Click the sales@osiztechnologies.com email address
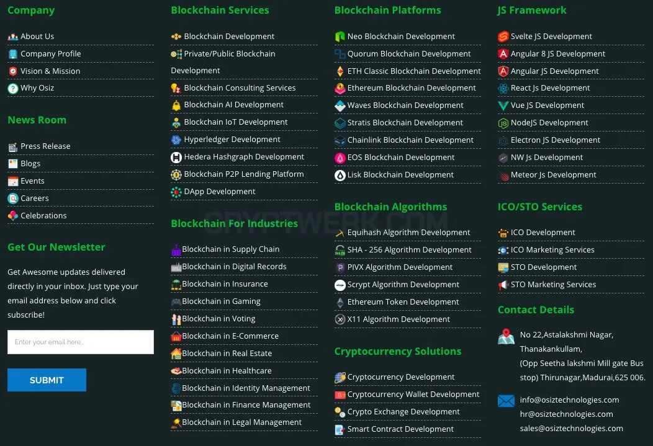The image size is (653, 446). pos(571,429)
